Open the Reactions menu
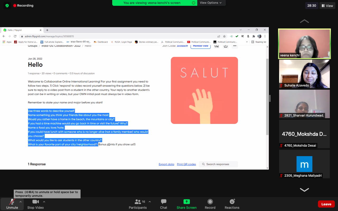The height and width of the screenshot is (211, 338). (232, 202)
